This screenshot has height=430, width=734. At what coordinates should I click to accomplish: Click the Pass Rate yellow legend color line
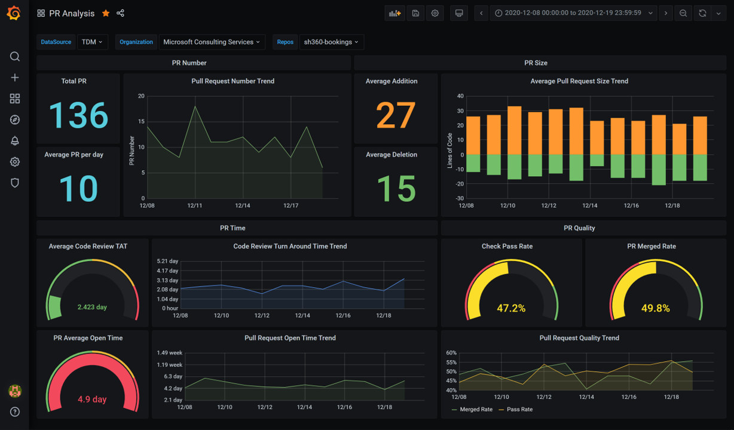pos(501,410)
